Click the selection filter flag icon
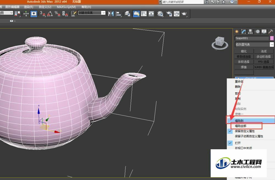Screen dimensions: 275x180 (17, 14)
